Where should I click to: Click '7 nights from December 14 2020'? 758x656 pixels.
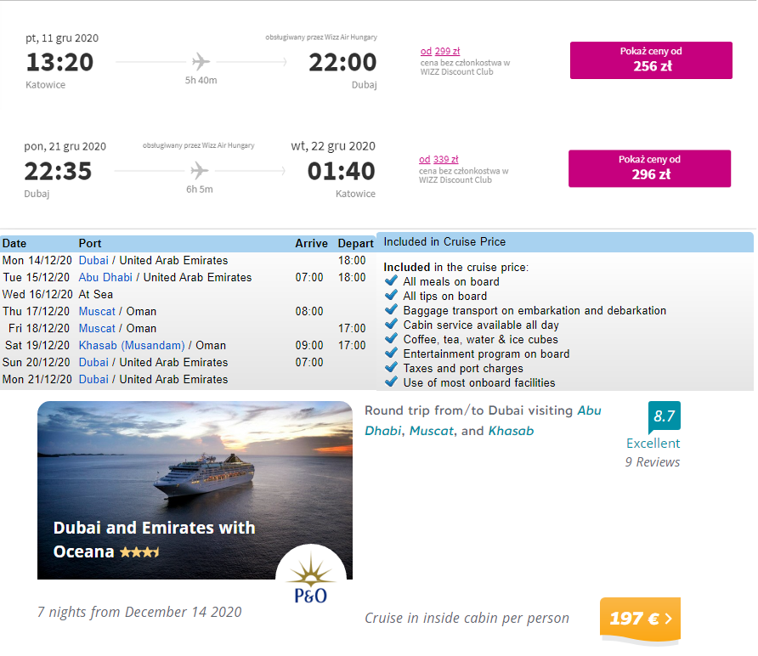pyautogui.click(x=139, y=612)
